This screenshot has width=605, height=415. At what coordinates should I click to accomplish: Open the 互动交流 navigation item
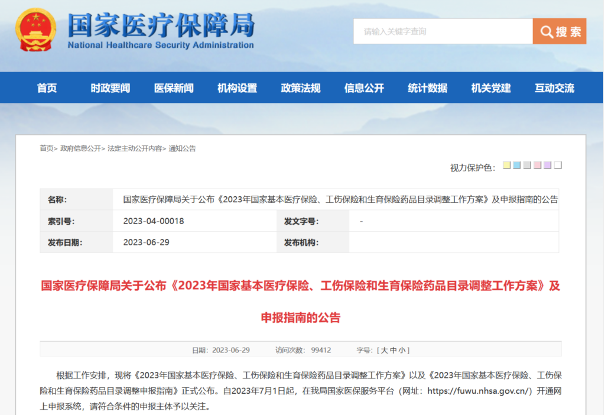(x=554, y=88)
